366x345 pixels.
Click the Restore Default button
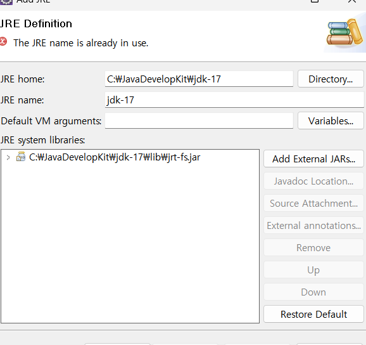click(313, 314)
